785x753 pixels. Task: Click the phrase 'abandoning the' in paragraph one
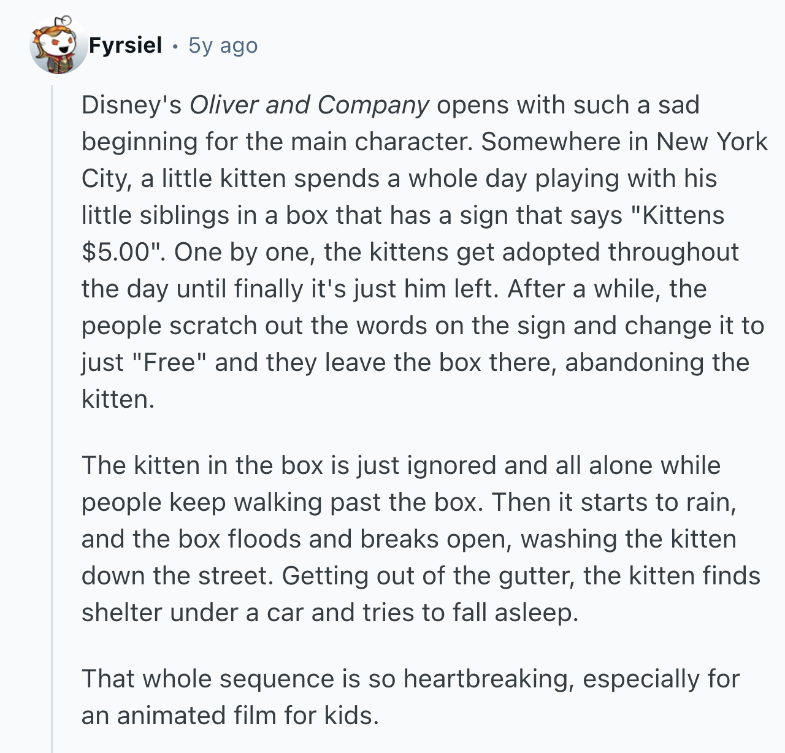pos(657,362)
